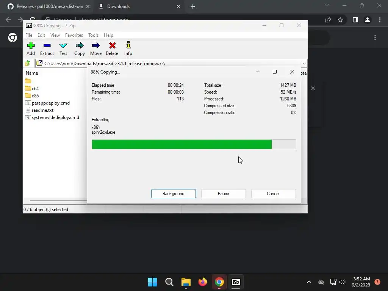Image resolution: width=388 pixels, height=291 pixels.
Task: Click the archive path address field
Action: click(x=168, y=64)
